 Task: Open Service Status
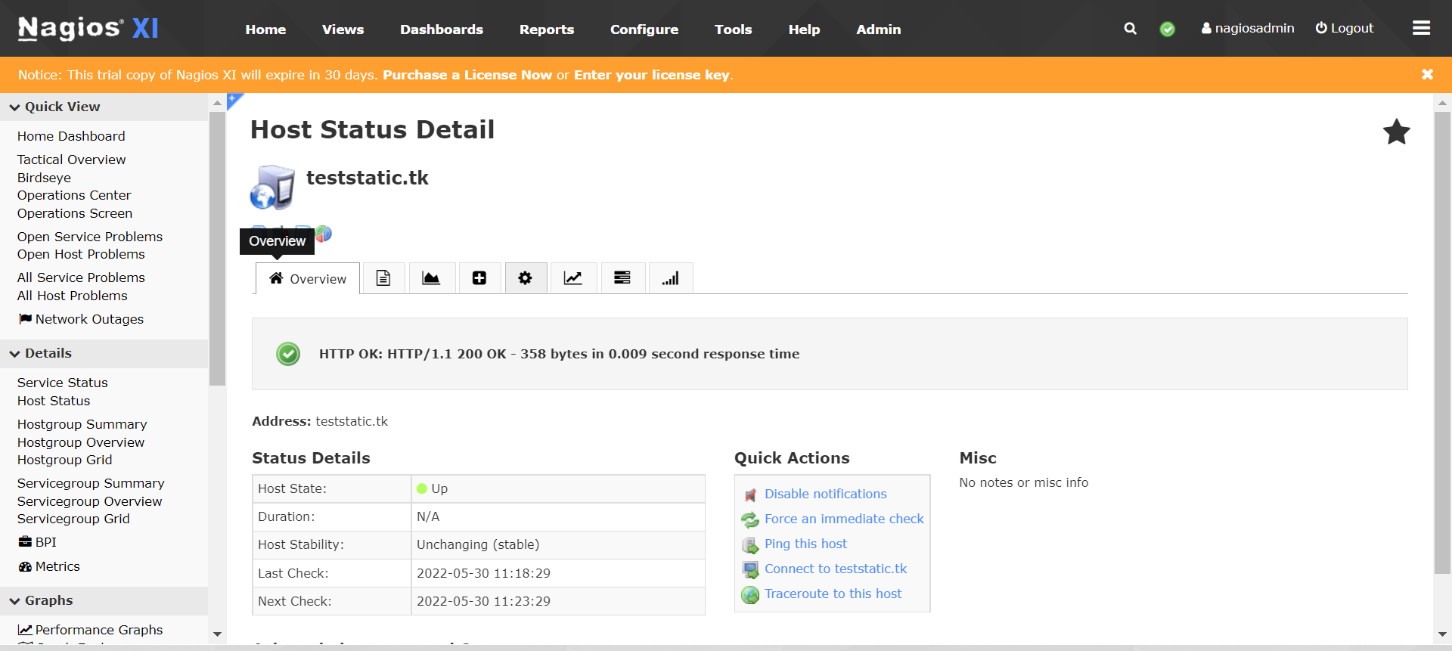click(x=63, y=383)
